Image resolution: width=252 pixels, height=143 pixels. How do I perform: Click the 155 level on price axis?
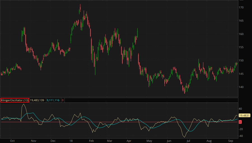[x=241, y=47]
